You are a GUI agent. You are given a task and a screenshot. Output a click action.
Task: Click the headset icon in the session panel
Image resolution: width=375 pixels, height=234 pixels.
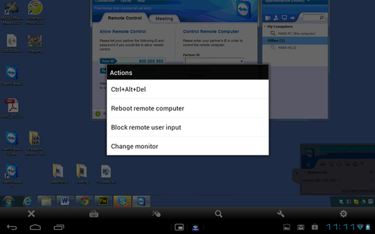pos(339,164)
